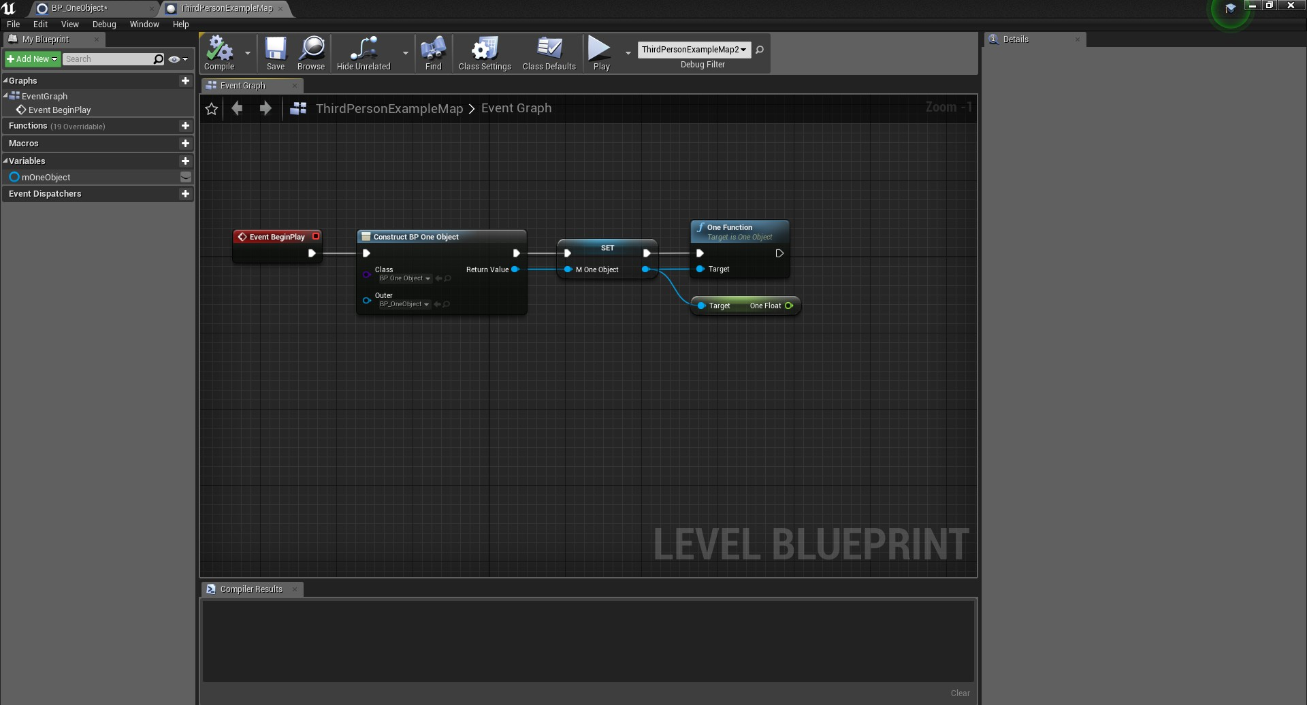The width and height of the screenshot is (1307, 705).
Task: Close the Event Graph tab
Action: (295, 86)
